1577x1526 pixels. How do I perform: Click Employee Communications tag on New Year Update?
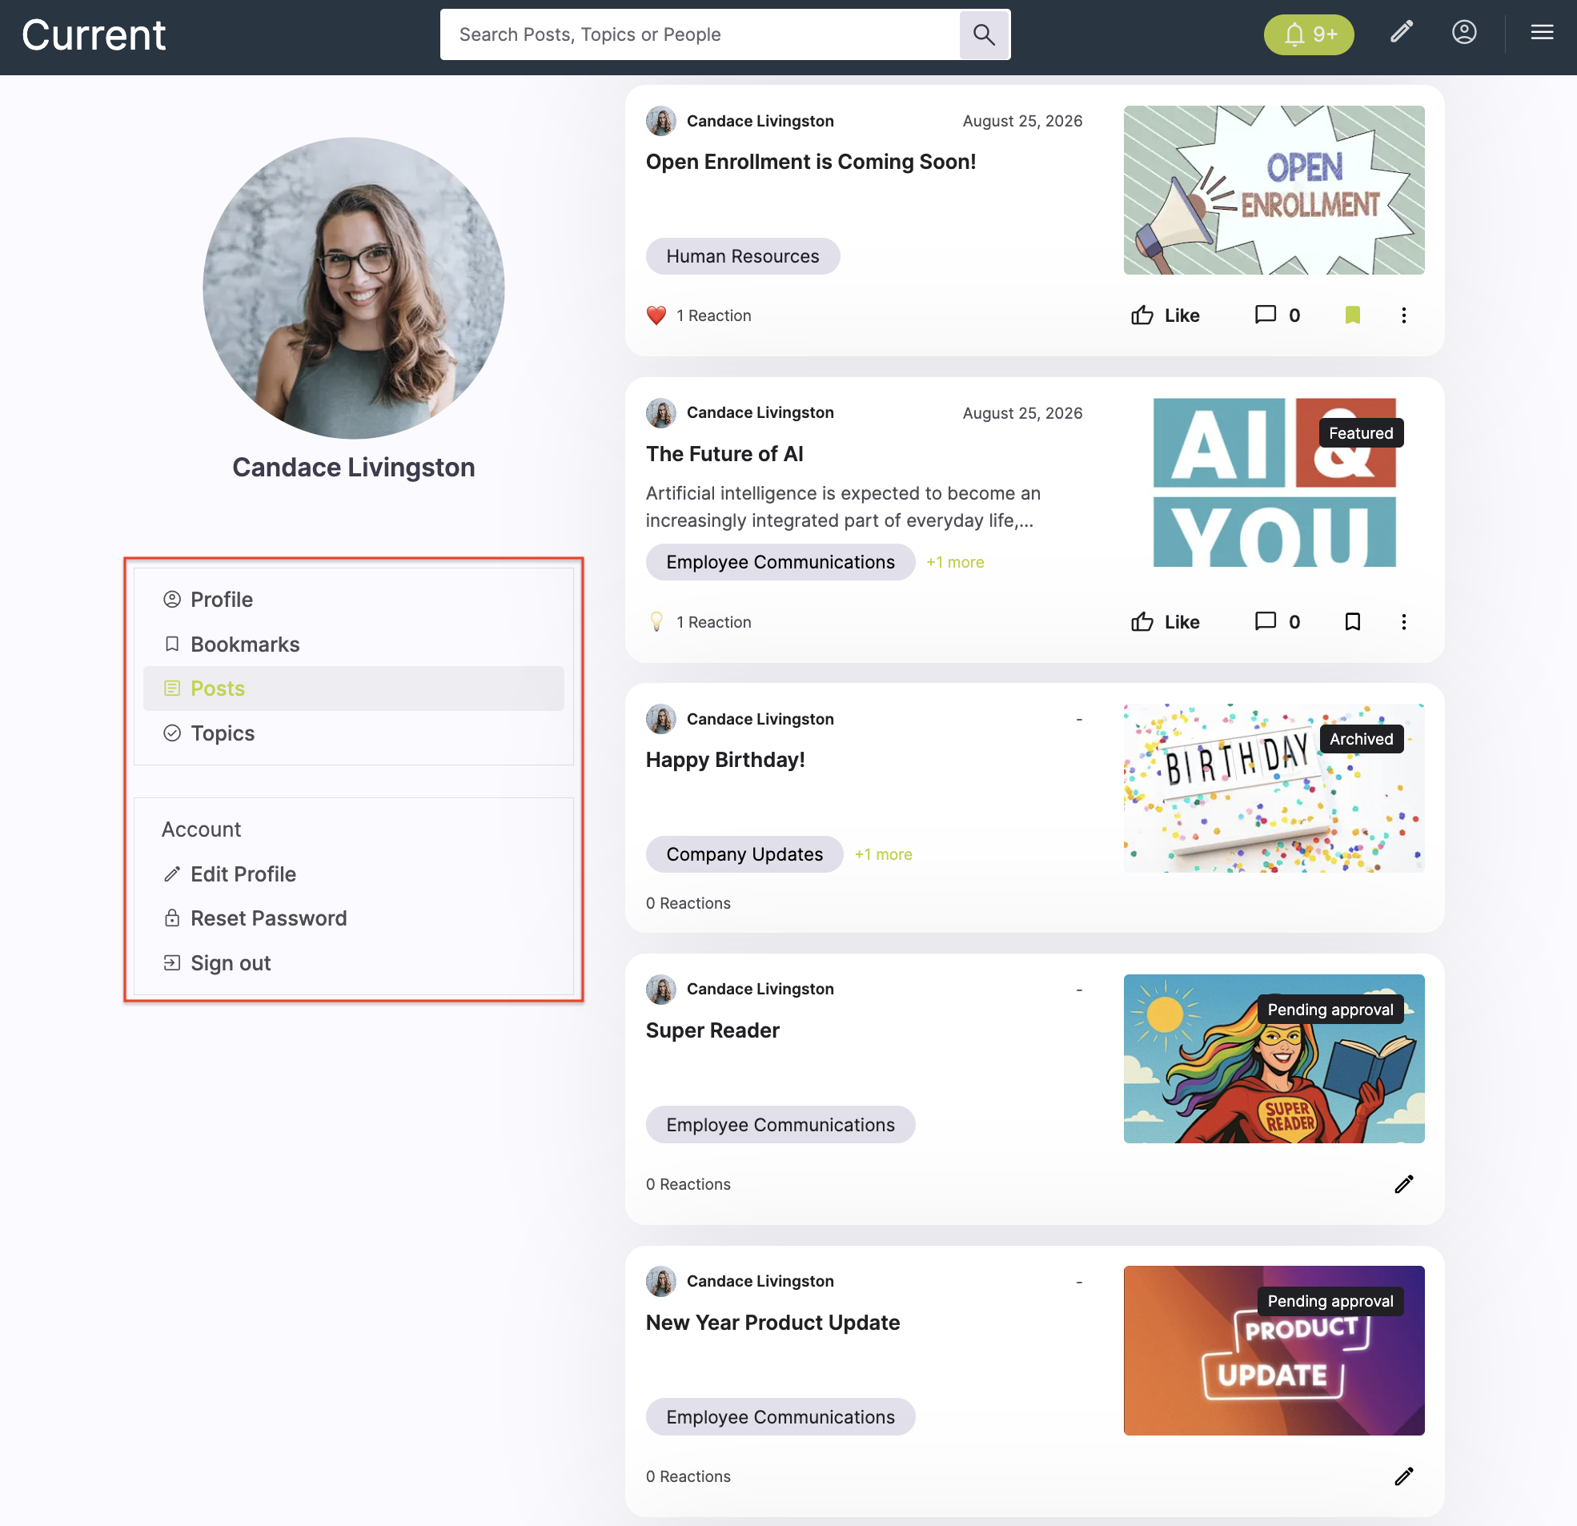click(x=780, y=1416)
